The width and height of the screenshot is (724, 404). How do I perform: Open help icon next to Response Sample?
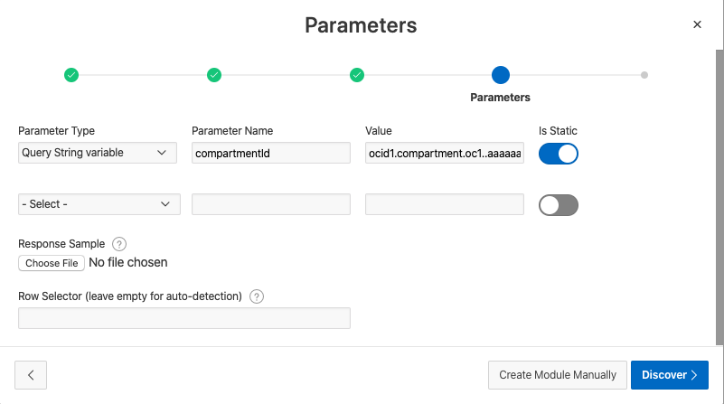coord(119,244)
